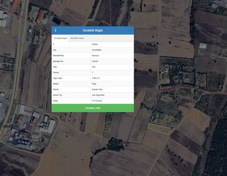This screenshot has height=176, width=227.
Task: Click the Favorilere ekle button
Action: 93,108
